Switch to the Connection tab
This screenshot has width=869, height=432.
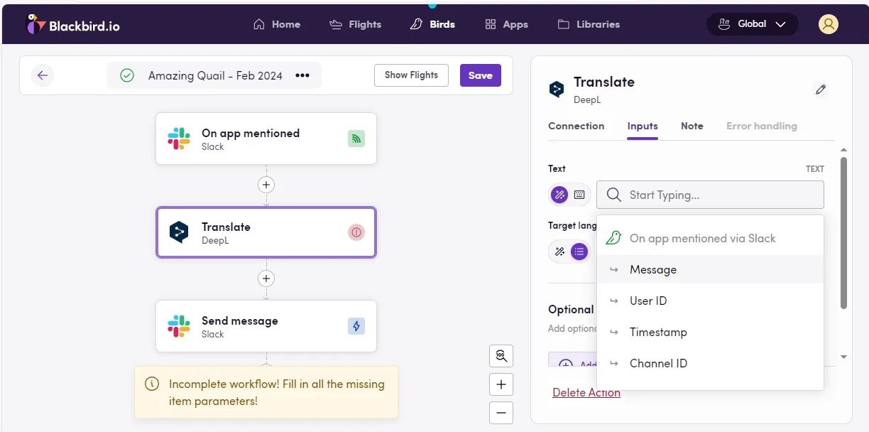[x=576, y=126]
